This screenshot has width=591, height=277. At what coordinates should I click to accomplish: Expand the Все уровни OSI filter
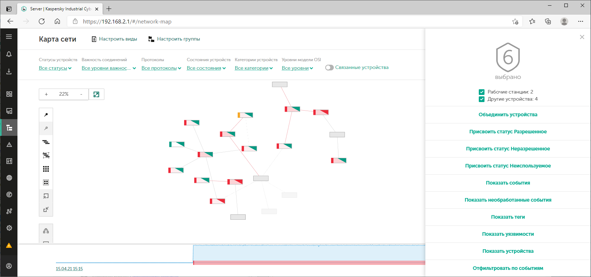(297, 68)
